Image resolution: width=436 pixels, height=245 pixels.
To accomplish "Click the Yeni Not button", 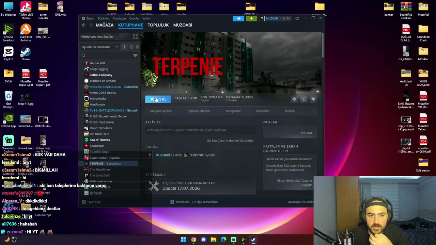I will coord(306,133).
